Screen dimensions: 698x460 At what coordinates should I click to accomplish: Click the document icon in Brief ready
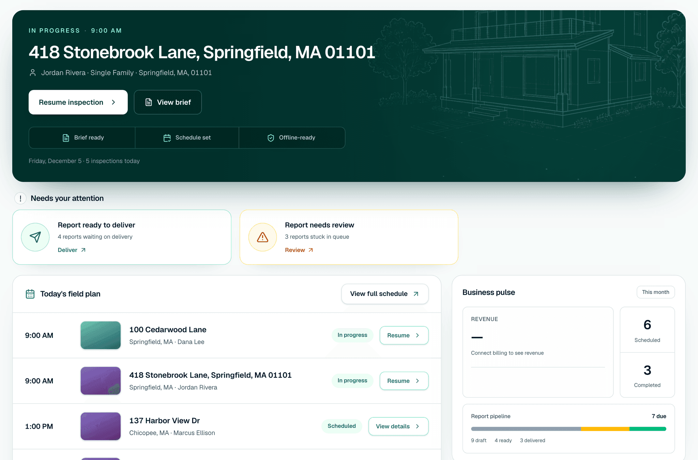[66, 138]
